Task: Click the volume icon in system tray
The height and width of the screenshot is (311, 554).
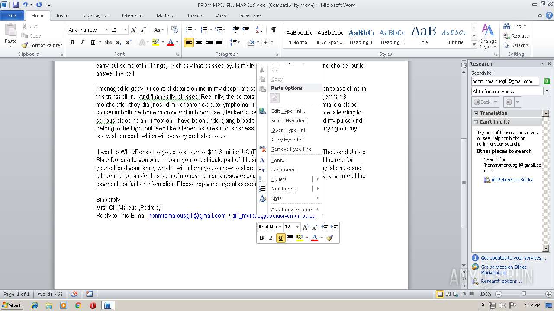Action: point(502,305)
